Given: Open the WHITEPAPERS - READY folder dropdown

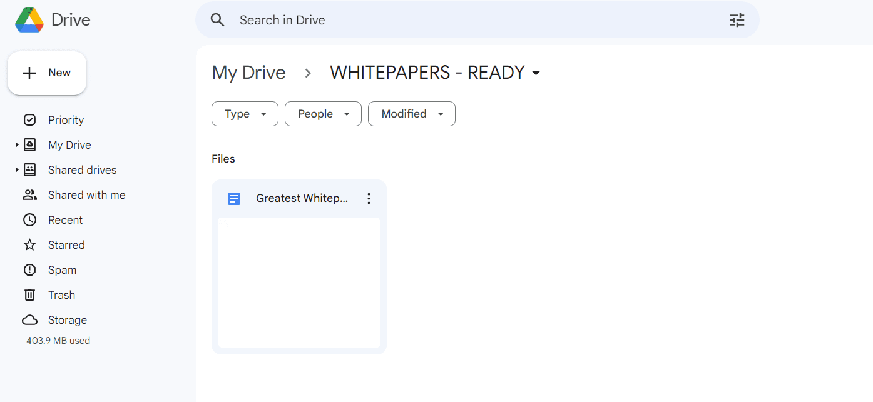Looking at the screenshot, I should point(536,73).
